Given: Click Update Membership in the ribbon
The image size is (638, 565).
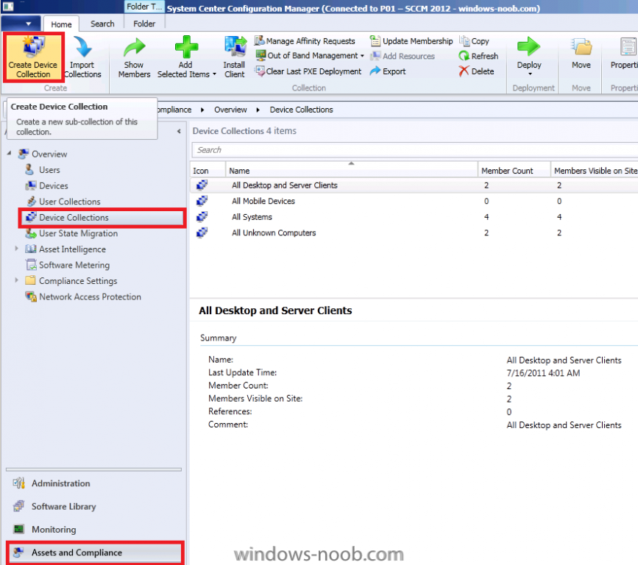Looking at the screenshot, I should click(x=411, y=41).
